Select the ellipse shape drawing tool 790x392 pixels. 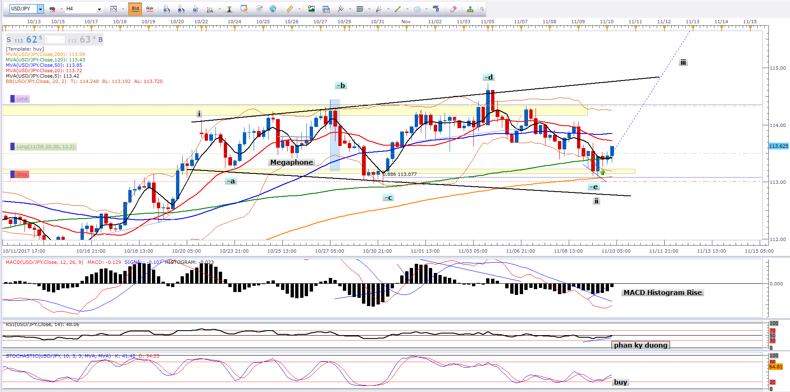[x=417, y=9]
